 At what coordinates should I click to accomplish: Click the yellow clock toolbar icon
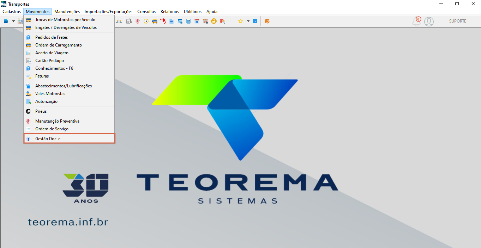tap(146, 21)
